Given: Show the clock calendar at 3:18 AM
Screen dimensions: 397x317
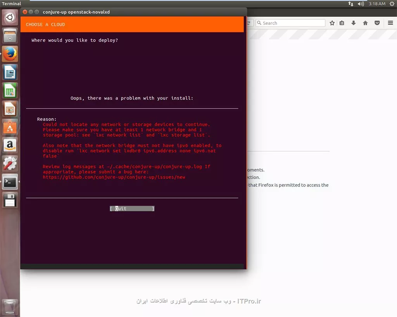Looking at the screenshot, I should pos(377,3).
